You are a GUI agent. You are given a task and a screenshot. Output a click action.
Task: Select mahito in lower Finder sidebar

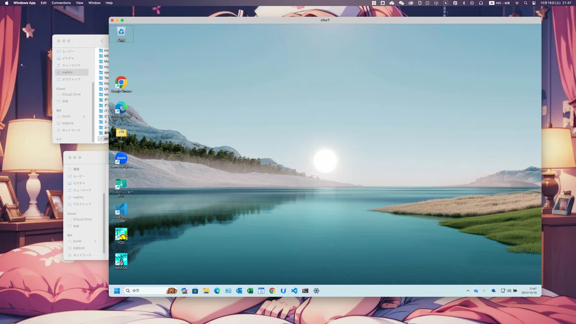pos(83,197)
